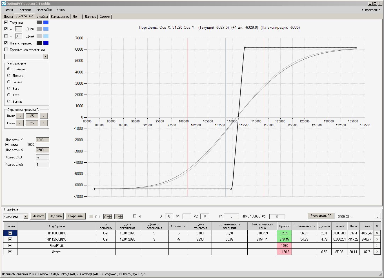384x278 pixels.
Task: Click the P1 input field
Action: pos(231,216)
